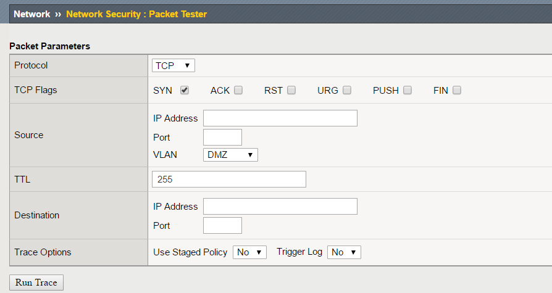The height and width of the screenshot is (293, 552).
Task: Click the Source IP Address field
Action: point(280,118)
